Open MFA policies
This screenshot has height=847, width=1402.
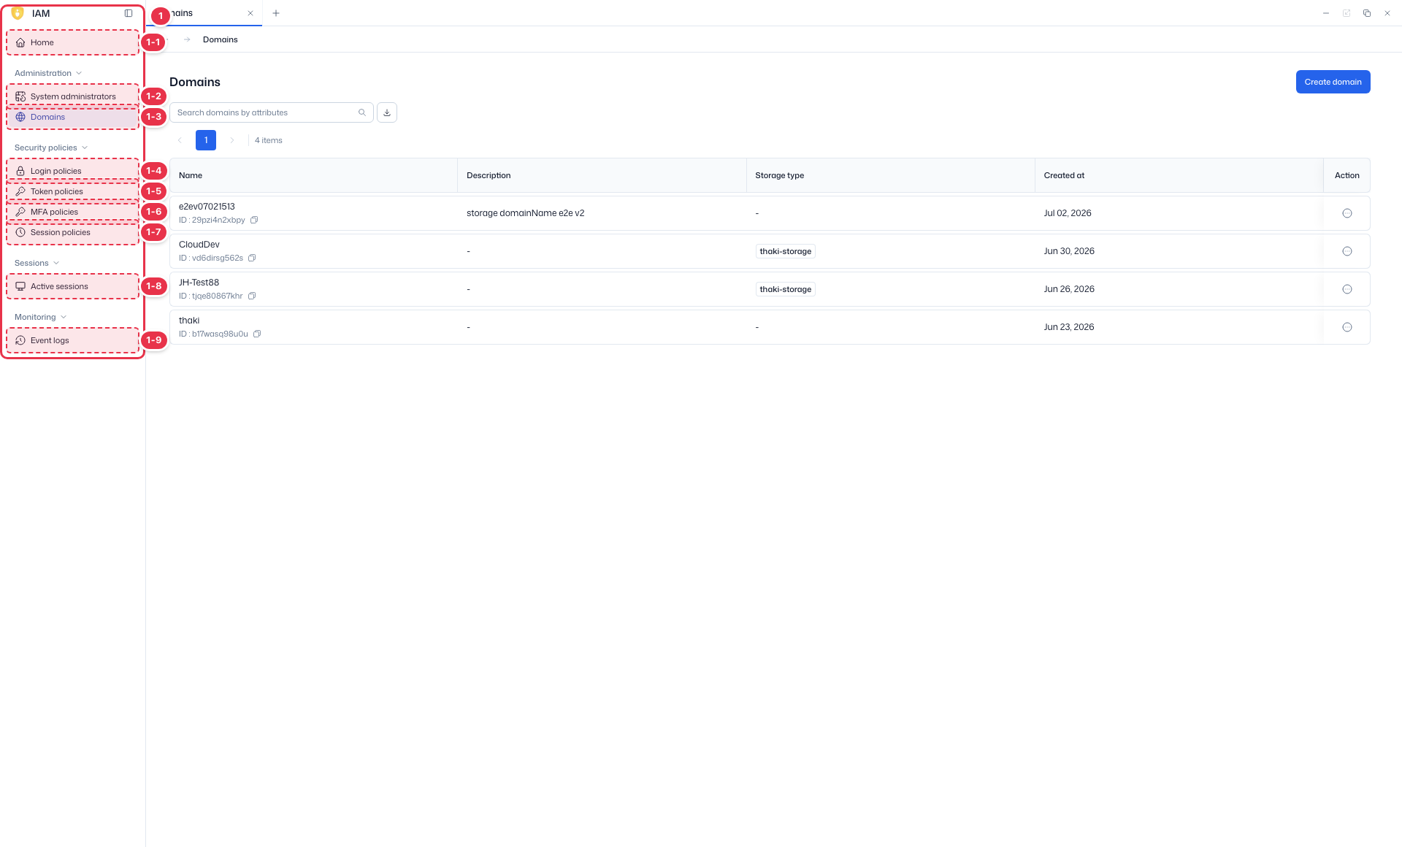click(73, 212)
